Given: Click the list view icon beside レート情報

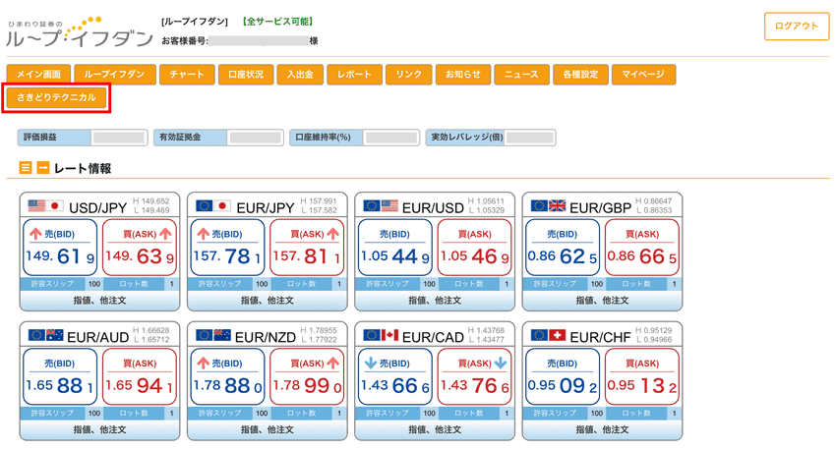Looking at the screenshot, I should (x=25, y=168).
